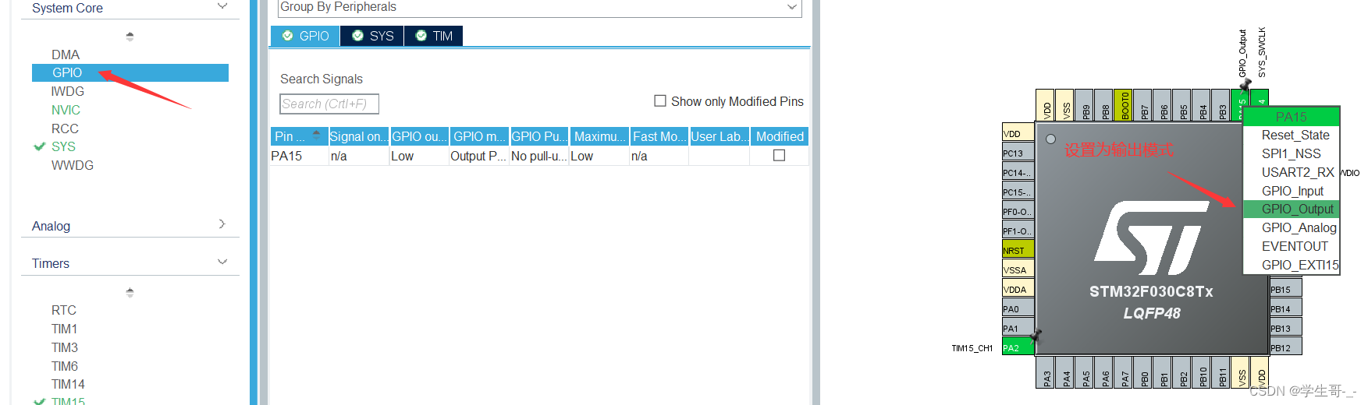Image resolution: width=1368 pixels, height=405 pixels.
Task: Select DMA in System Core list
Action: [x=66, y=55]
